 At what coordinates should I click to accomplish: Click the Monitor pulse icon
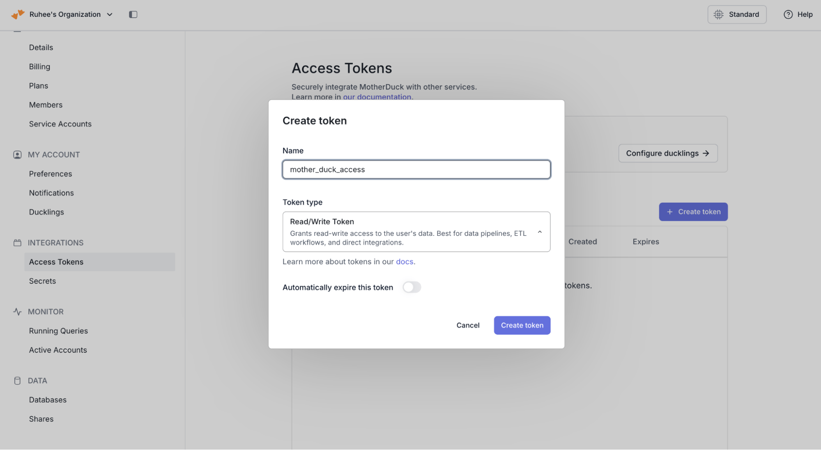(17, 312)
